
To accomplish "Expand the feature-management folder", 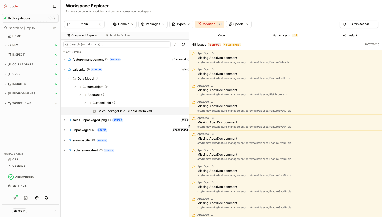I will (x=64, y=60).
